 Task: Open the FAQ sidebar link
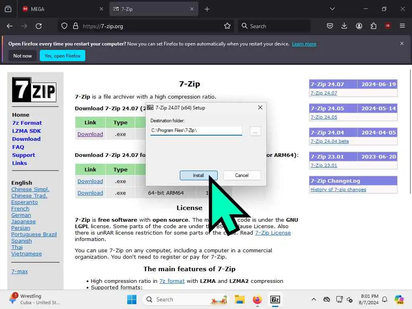(x=18, y=147)
